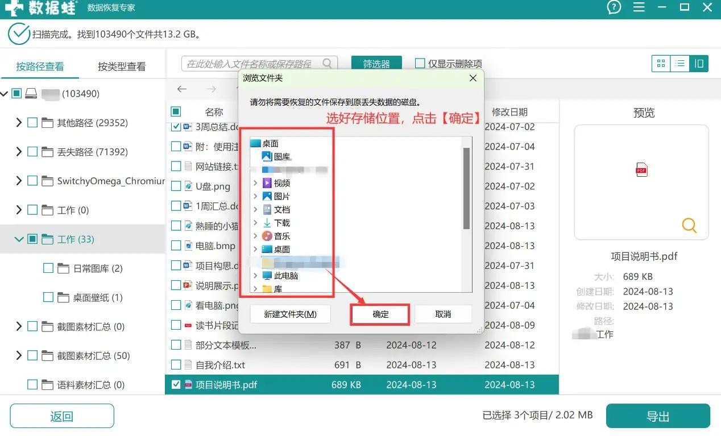The width and height of the screenshot is (721, 436).
Task: Click the back navigation arrow
Action: [182, 89]
